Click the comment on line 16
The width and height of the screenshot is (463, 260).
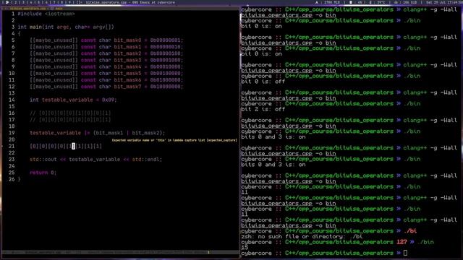(70, 113)
